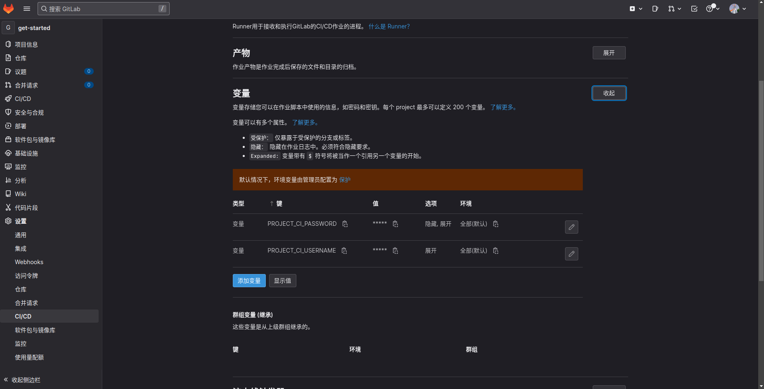Click the GitLab fox logo
The width and height of the screenshot is (764, 389).
(9, 9)
